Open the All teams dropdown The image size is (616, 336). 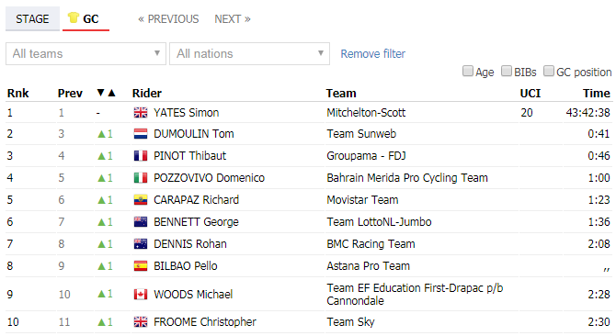point(86,54)
